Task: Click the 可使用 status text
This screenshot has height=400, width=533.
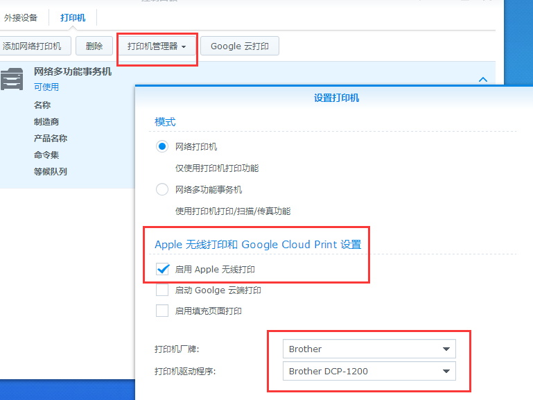Action: point(46,87)
